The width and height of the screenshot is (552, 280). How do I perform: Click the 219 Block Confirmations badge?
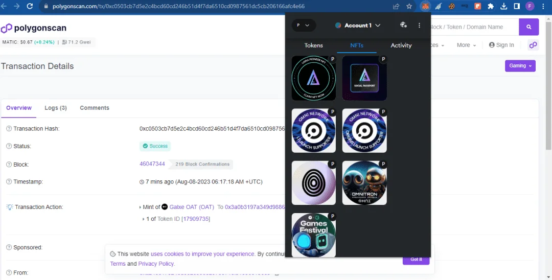202,164
